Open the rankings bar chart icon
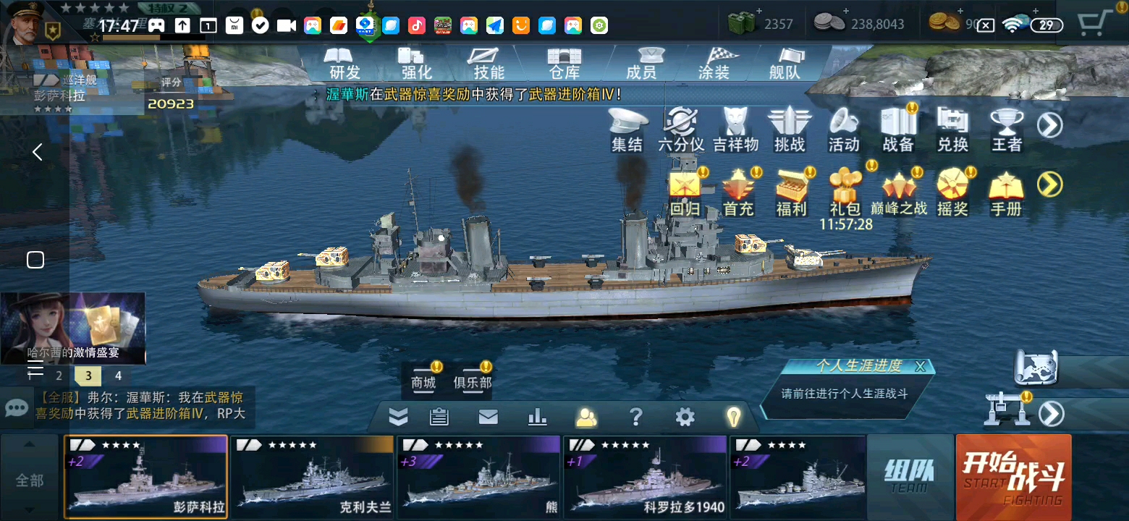Screen dimensions: 1129x521 [536, 417]
